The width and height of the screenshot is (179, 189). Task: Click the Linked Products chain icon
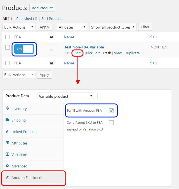8,132
